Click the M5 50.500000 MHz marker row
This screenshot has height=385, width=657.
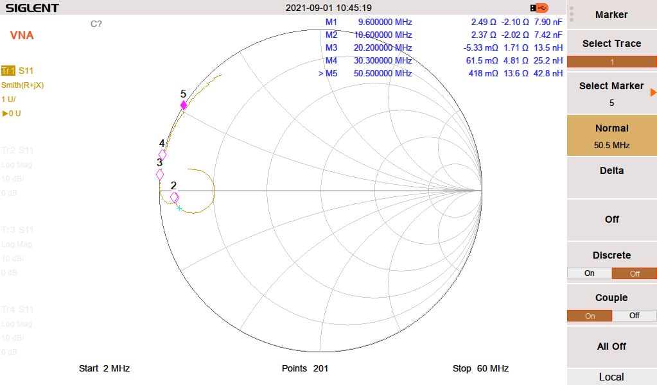(x=441, y=74)
